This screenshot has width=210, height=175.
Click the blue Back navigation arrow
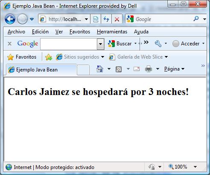click(10, 19)
